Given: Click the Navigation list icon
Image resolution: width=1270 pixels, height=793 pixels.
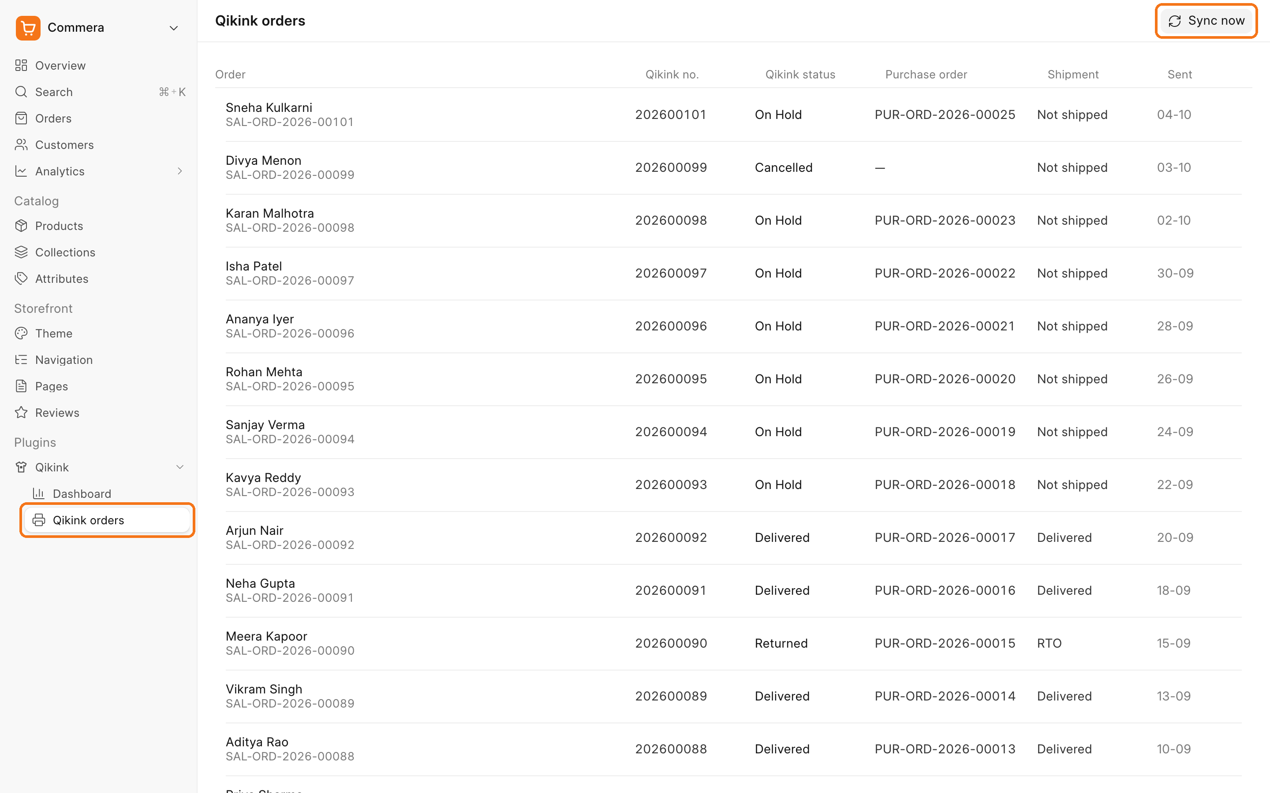Looking at the screenshot, I should point(21,360).
